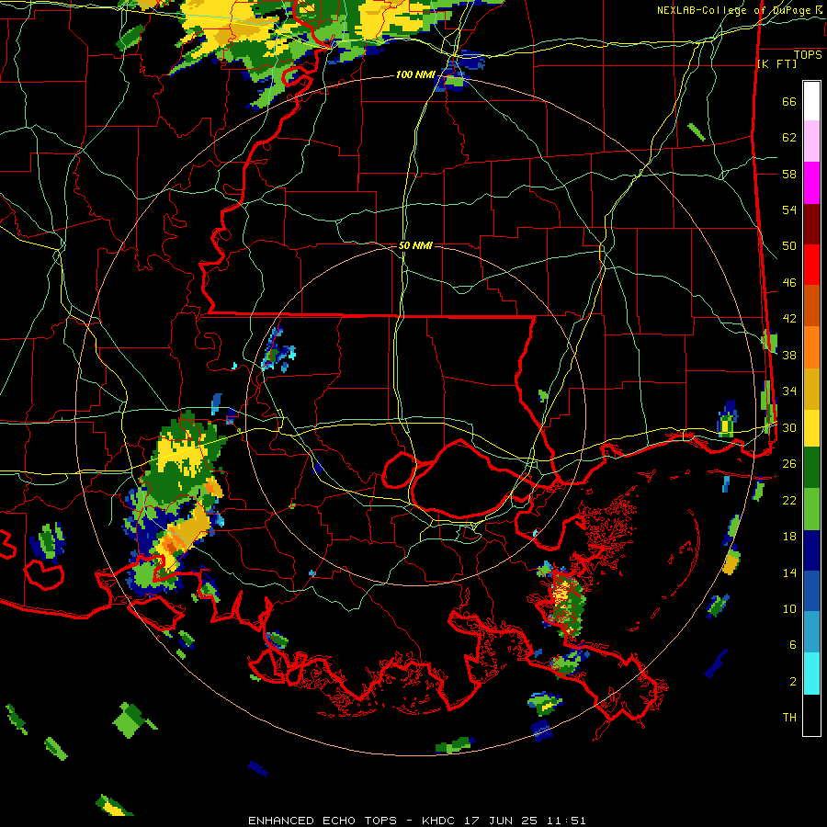Click the medium blue legend swatch
Screen dimensions: 827x827
click(x=811, y=592)
